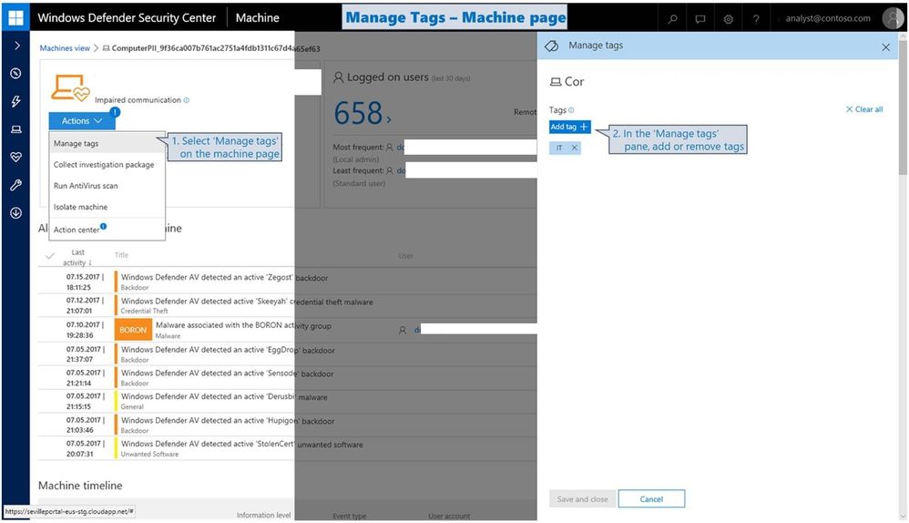Click the laptop icon beside Cor
Screen dimensions: 909x523
click(x=556, y=82)
